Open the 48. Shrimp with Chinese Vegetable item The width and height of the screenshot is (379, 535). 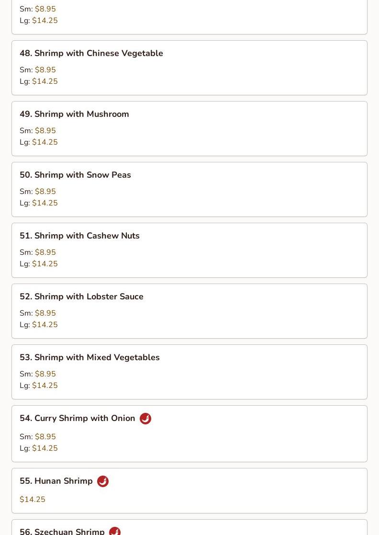click(91, 53)
